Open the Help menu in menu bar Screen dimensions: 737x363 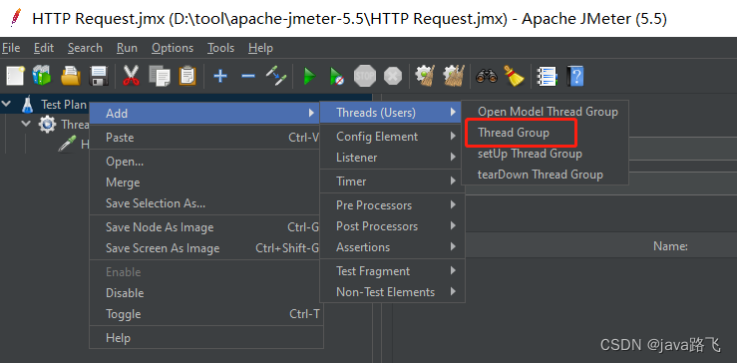260,48
